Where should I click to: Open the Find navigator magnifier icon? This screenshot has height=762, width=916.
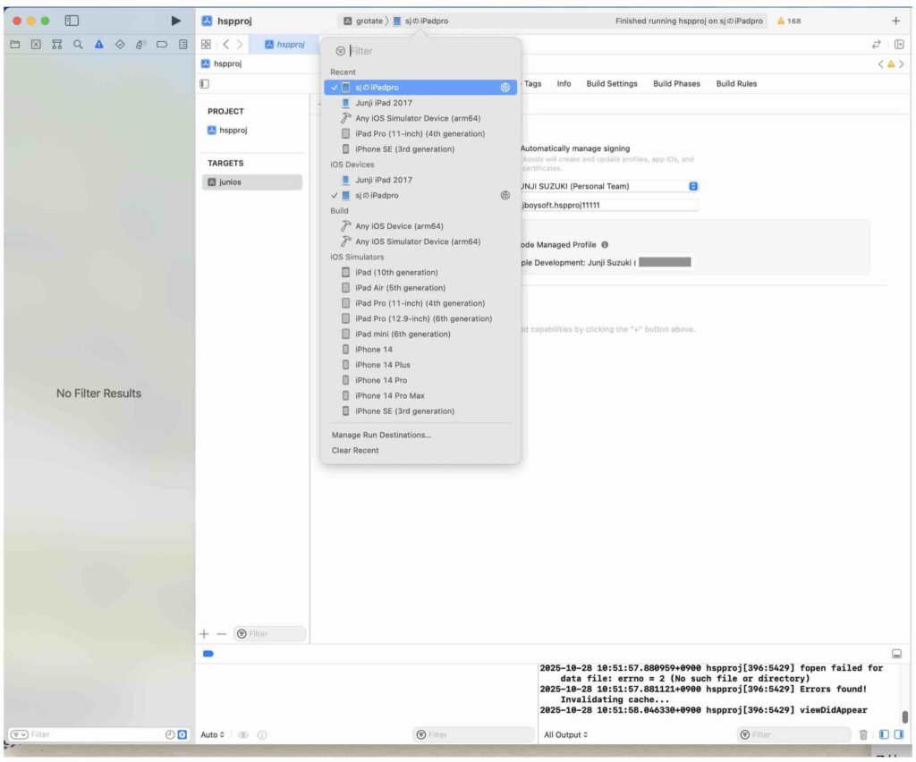[79, 44]
